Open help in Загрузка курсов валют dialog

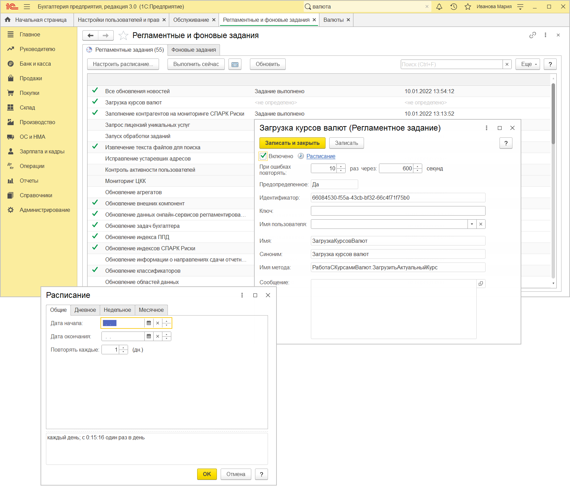pyautogui.click(x=506, y=143)
